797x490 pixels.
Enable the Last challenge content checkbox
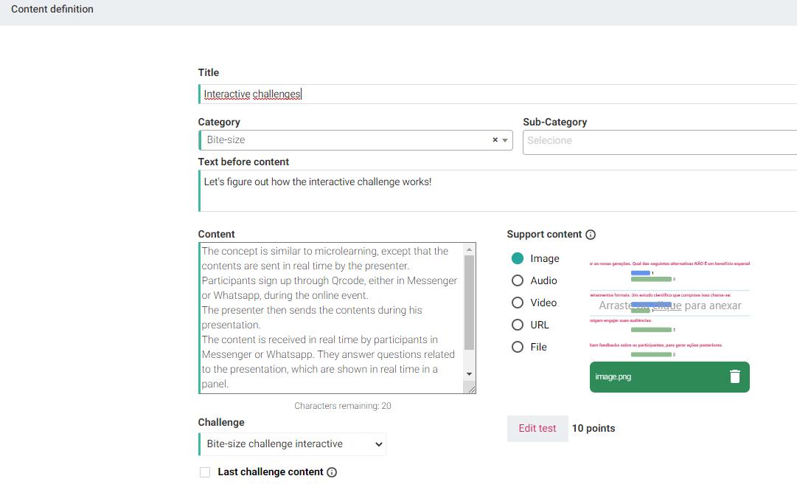(x=205, y=472)
